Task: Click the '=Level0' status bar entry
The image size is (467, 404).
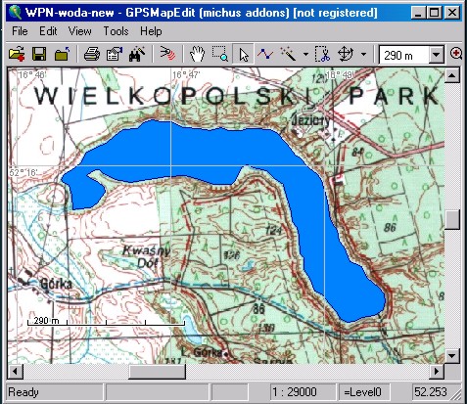Action: [x=362, y=392]
